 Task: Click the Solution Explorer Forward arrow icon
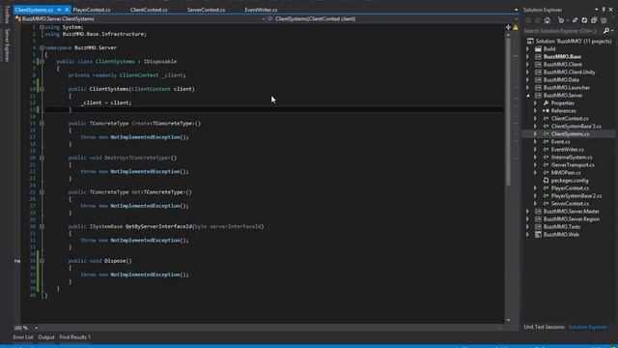coord(538,20)
